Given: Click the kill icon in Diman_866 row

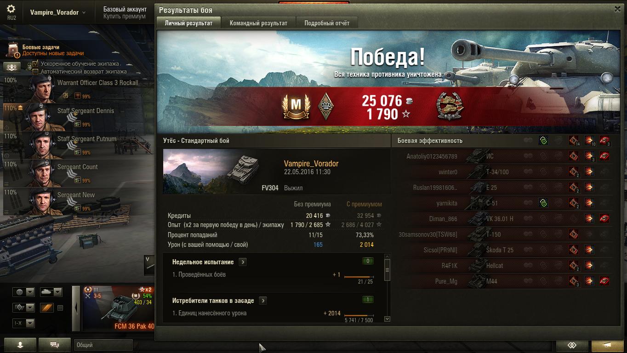Looking at the screenshot, I should (604, 219).
